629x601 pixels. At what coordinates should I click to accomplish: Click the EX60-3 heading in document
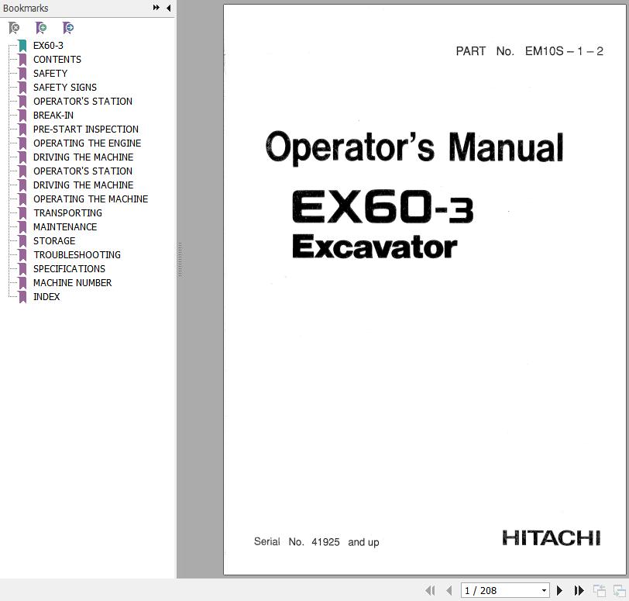click(x=383, y=206)
